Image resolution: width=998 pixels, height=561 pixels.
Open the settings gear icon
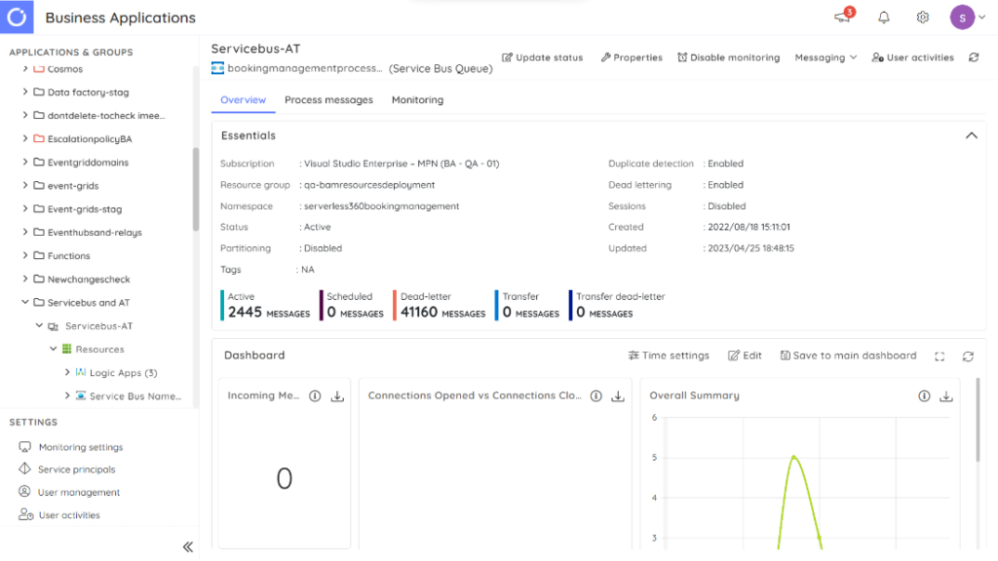[x=922, y=18]
